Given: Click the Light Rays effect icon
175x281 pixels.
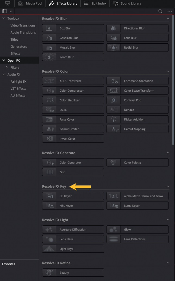Looking at the screenshot, I should pos(49,249).
